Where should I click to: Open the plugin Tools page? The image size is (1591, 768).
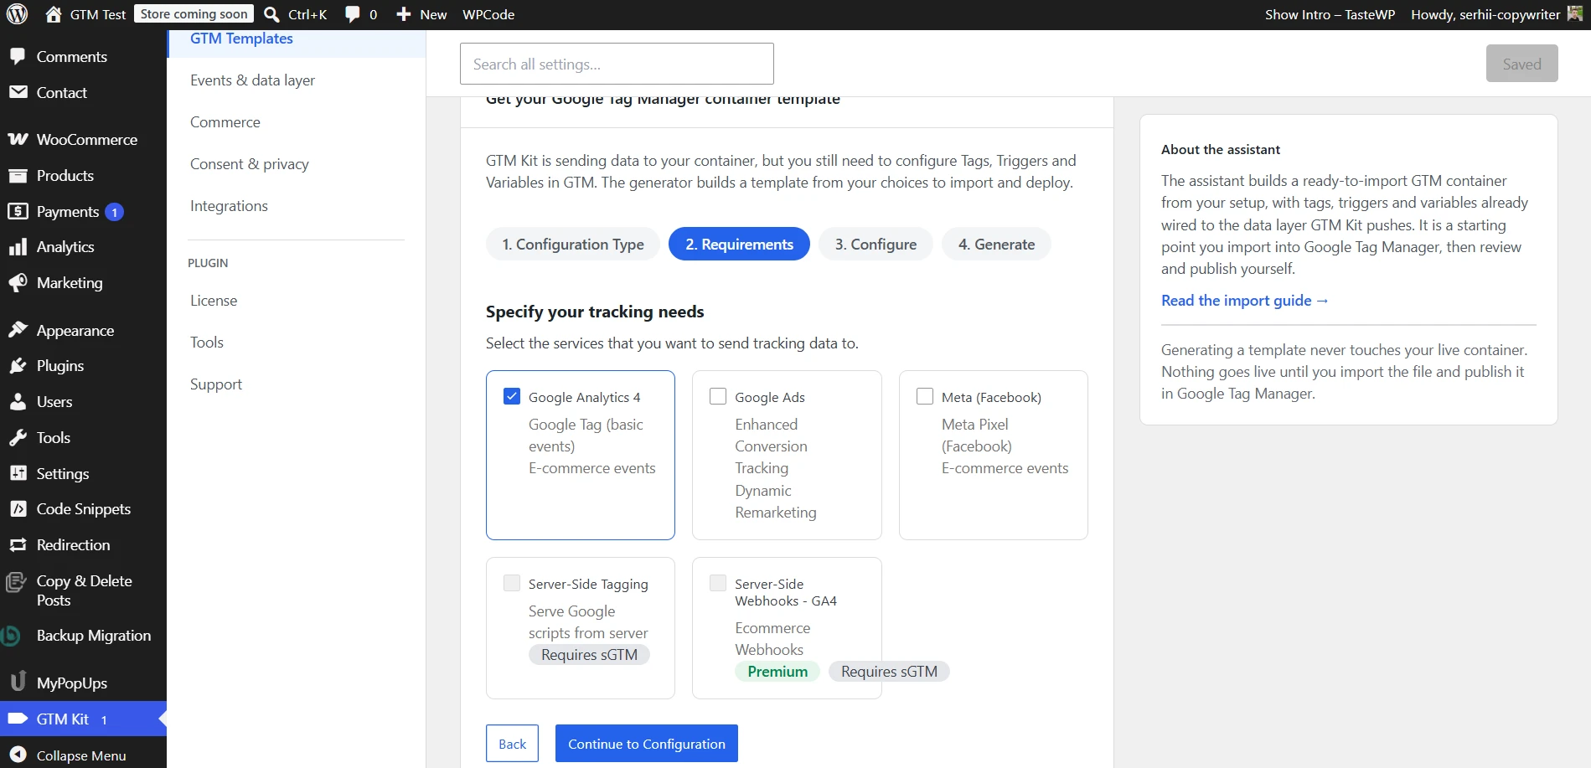pyautogui.click(x=207, y=343)
